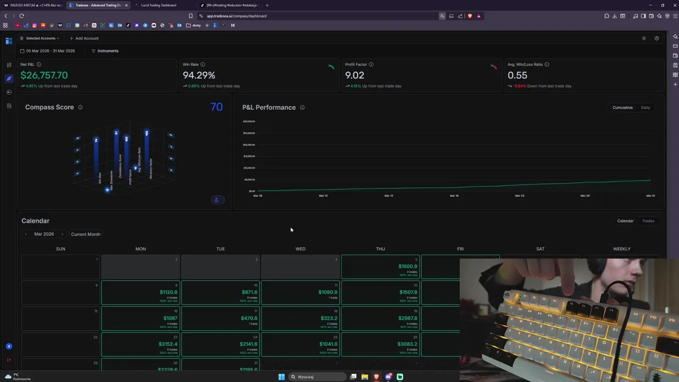Open the weather widget on taskbar

[x=17, y=377]
